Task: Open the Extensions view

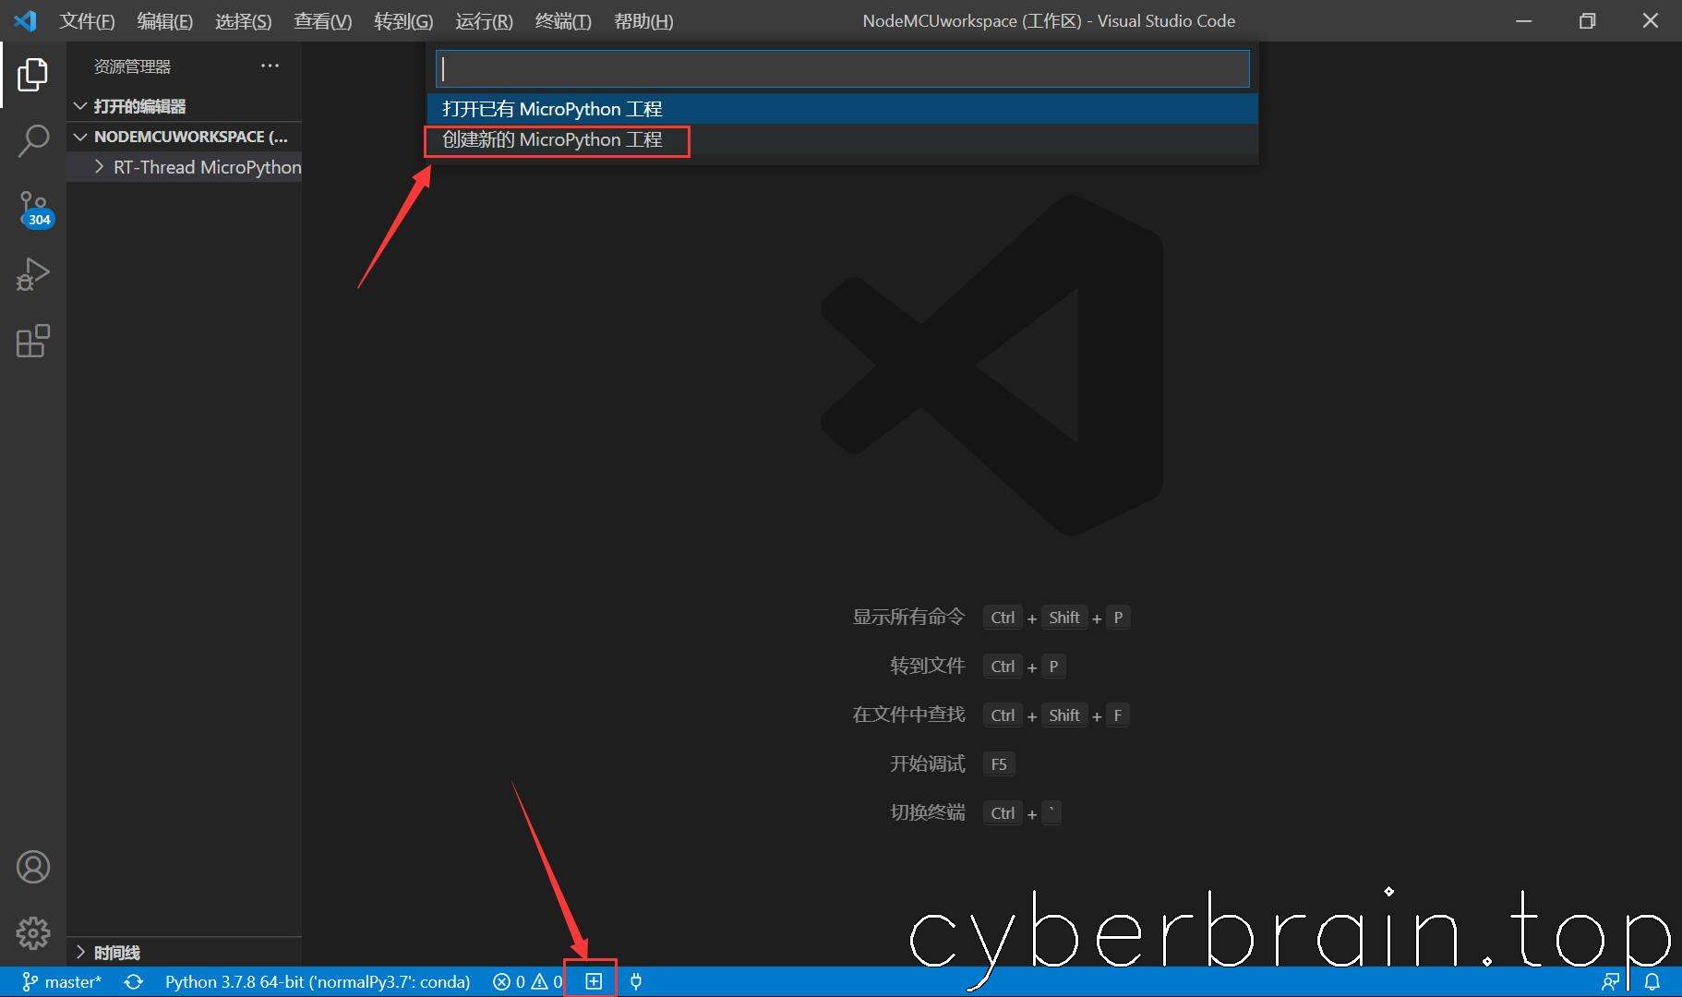Action: point(33,341)
